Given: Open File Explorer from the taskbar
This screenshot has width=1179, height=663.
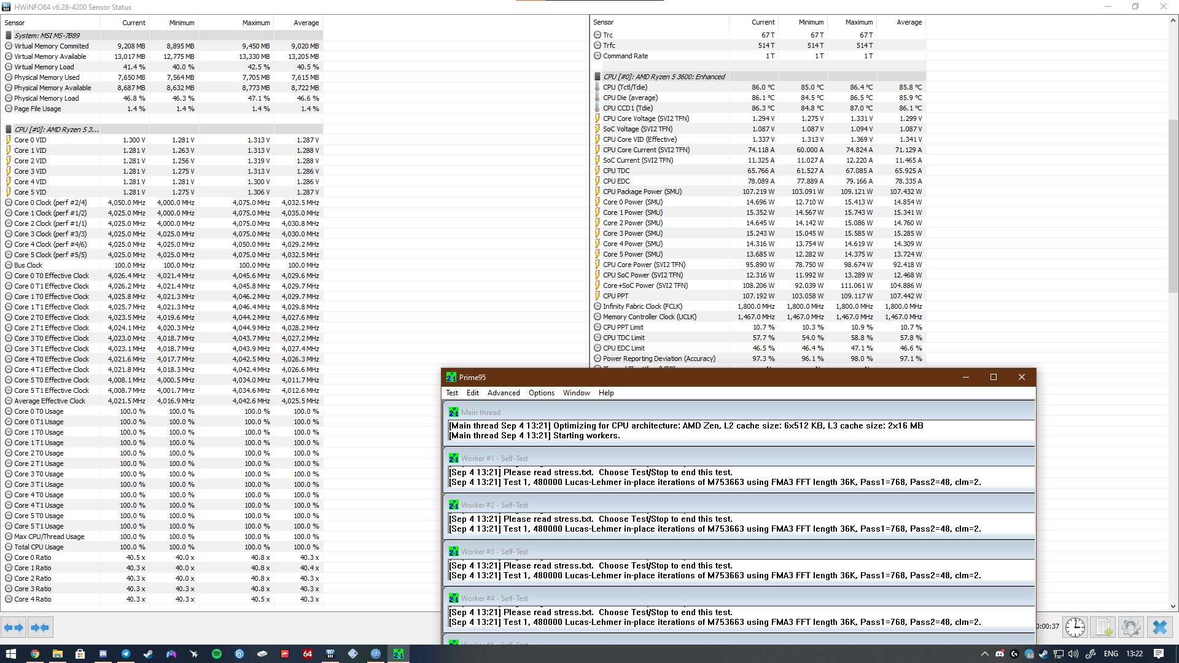Looking at the screenshot, I should pos(57,654).
